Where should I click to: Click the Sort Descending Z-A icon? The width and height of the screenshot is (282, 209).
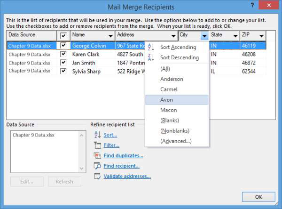click(151, 57)
